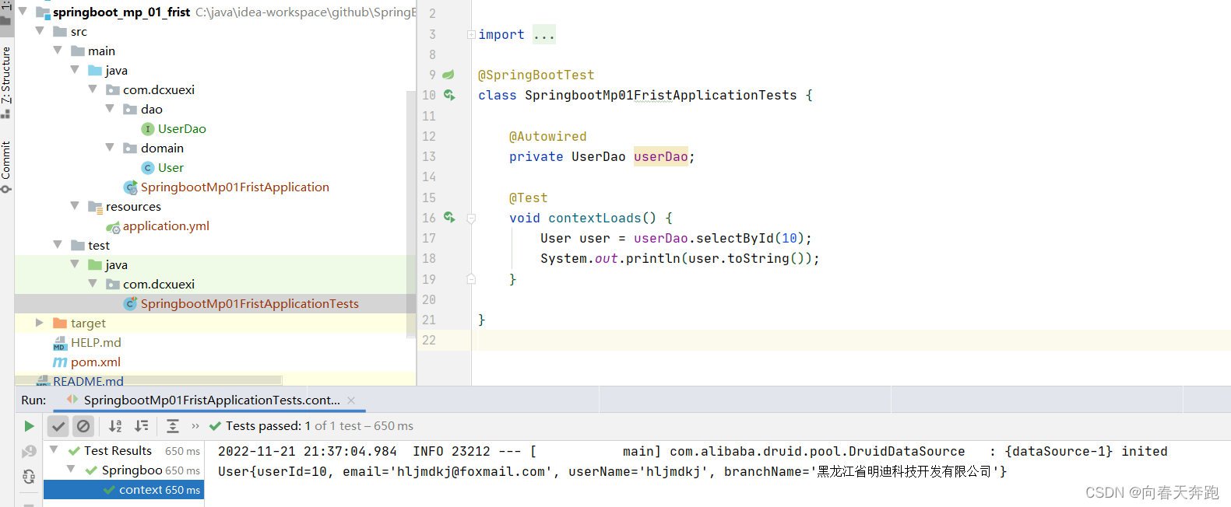Toggle auto-test rerun icon
Viewport: 1231px width, 507px height.
point(29,477)
